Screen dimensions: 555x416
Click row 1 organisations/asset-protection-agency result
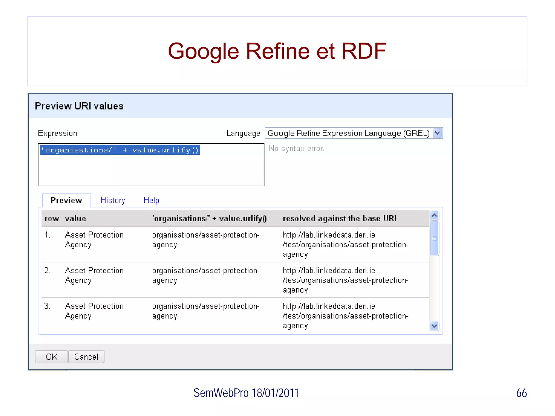[x=206, y=239]
